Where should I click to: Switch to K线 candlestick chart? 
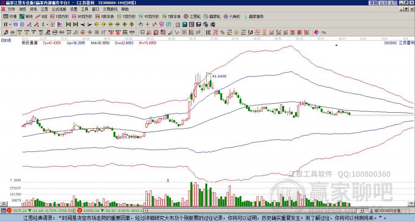[41, 16]
